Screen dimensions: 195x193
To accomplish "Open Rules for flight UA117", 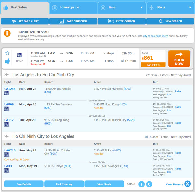I will point(178,123).
